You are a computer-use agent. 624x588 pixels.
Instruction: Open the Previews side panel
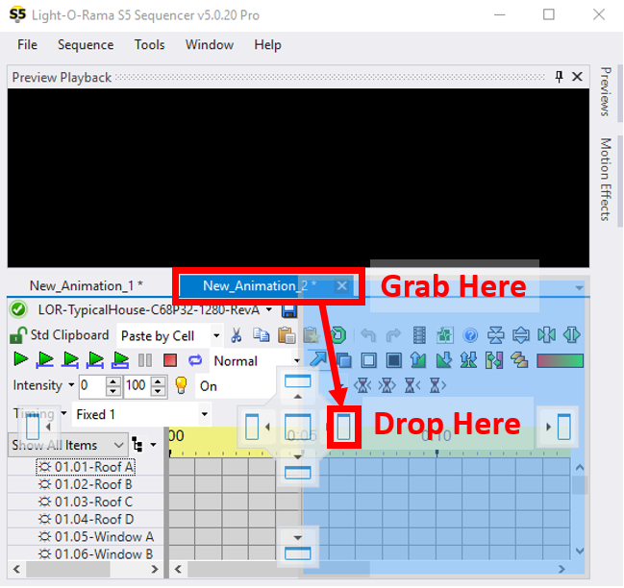click(x=606, y=91)
